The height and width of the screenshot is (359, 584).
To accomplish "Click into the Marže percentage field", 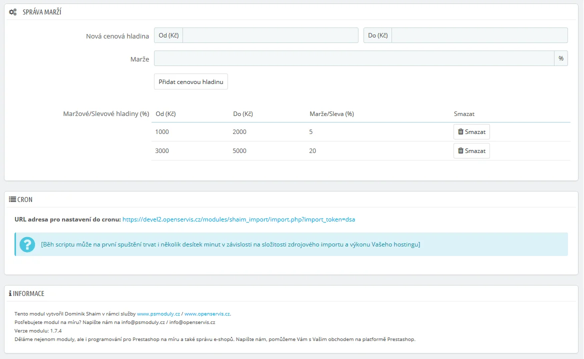I will tap(353, 58).
